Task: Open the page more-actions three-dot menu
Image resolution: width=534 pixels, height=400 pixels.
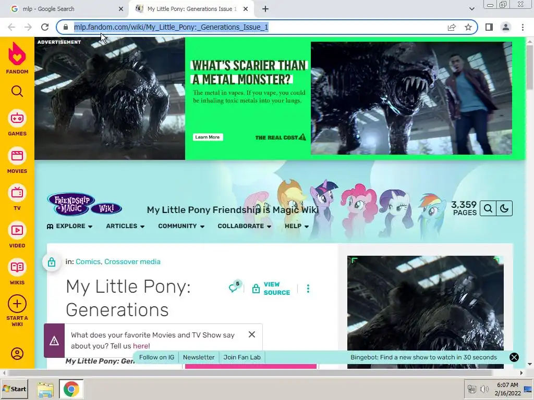Action: tap(308, 289)
